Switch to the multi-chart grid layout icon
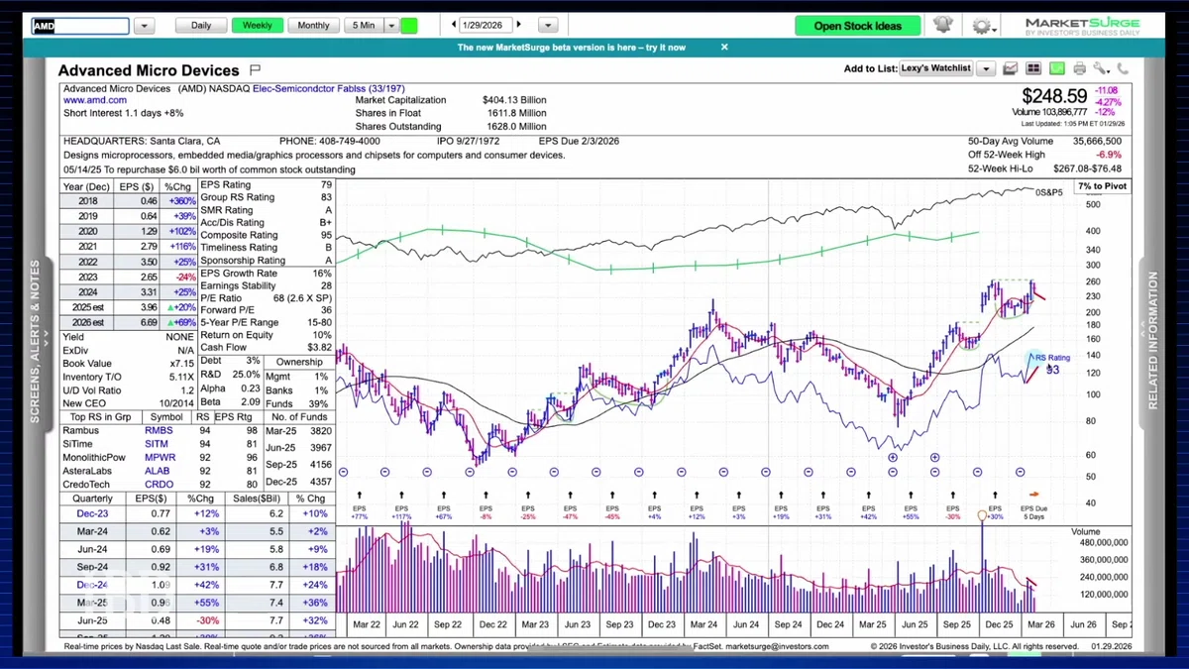 (1033, 68)
